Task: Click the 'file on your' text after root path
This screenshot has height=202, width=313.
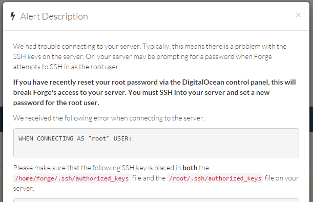Action: [x=282, y=178]
